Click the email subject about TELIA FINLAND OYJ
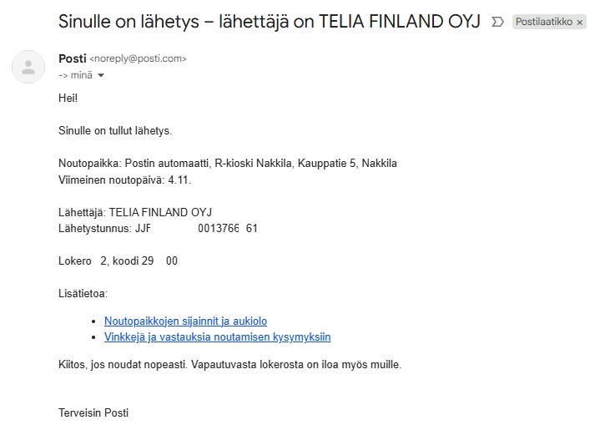 click(269, 22)
